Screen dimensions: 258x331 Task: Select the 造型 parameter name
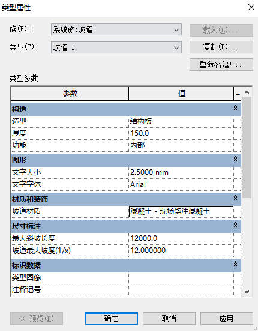click(70, 121)
